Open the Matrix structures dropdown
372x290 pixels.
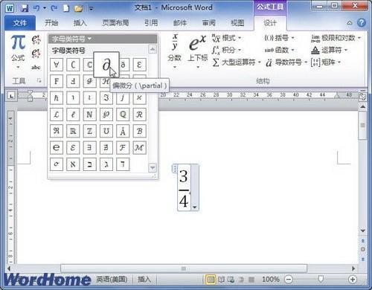(326, 62)
